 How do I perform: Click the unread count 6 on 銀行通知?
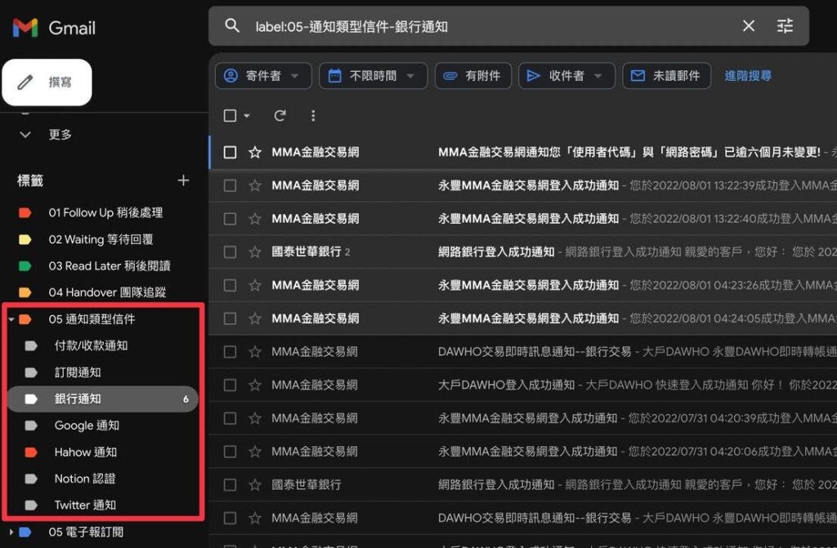pos(186,399)
